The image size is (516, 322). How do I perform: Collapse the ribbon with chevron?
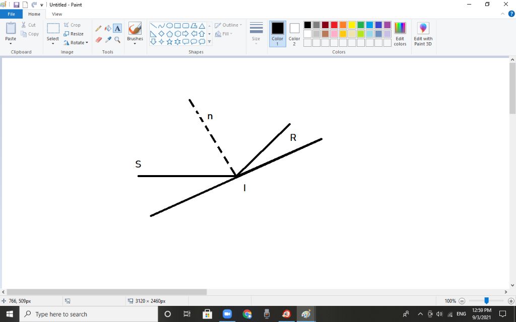click(x=502, y=14)
